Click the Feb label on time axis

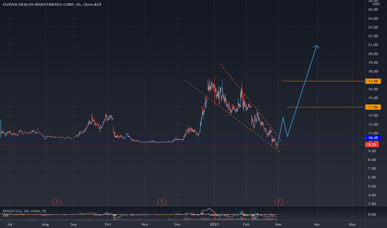click(246, 224)
